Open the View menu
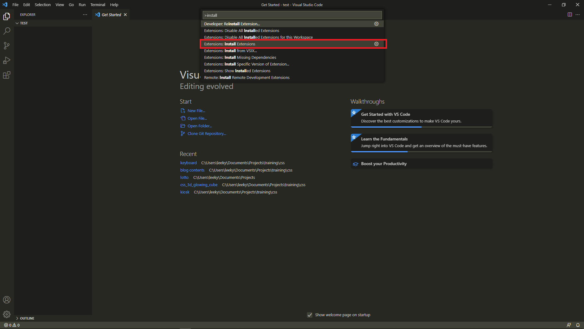Viewport: 584px width, 329px height. pos(60,5)
